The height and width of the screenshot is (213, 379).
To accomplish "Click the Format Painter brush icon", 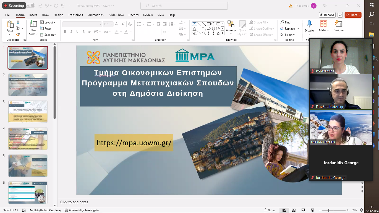I will pos(18,35).
